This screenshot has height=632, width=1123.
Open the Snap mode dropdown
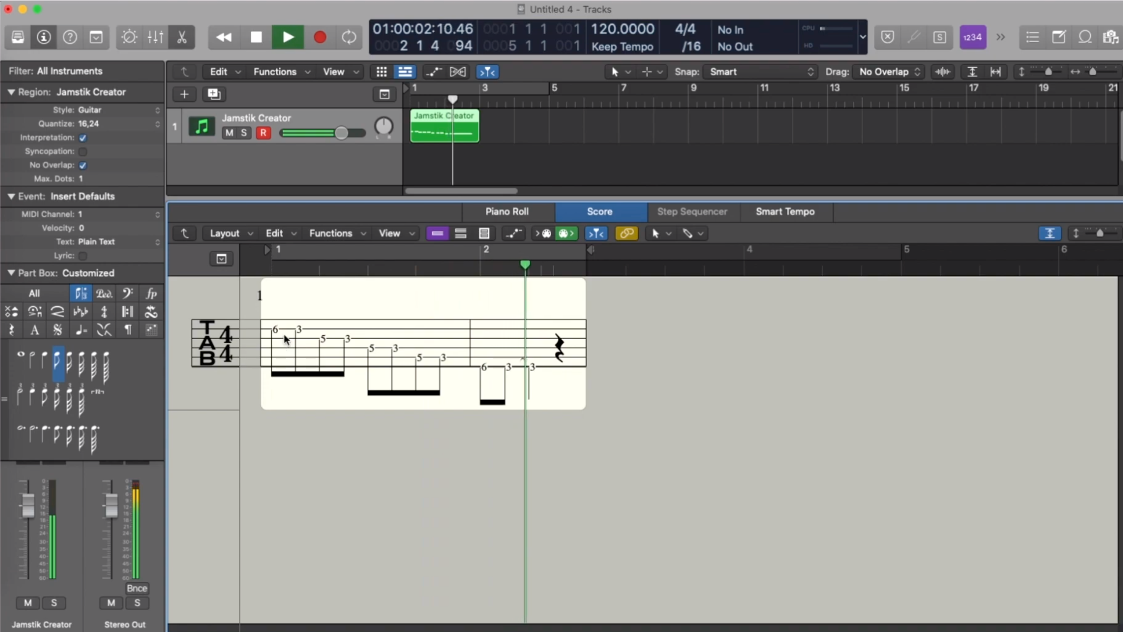[x=761, y=72]
